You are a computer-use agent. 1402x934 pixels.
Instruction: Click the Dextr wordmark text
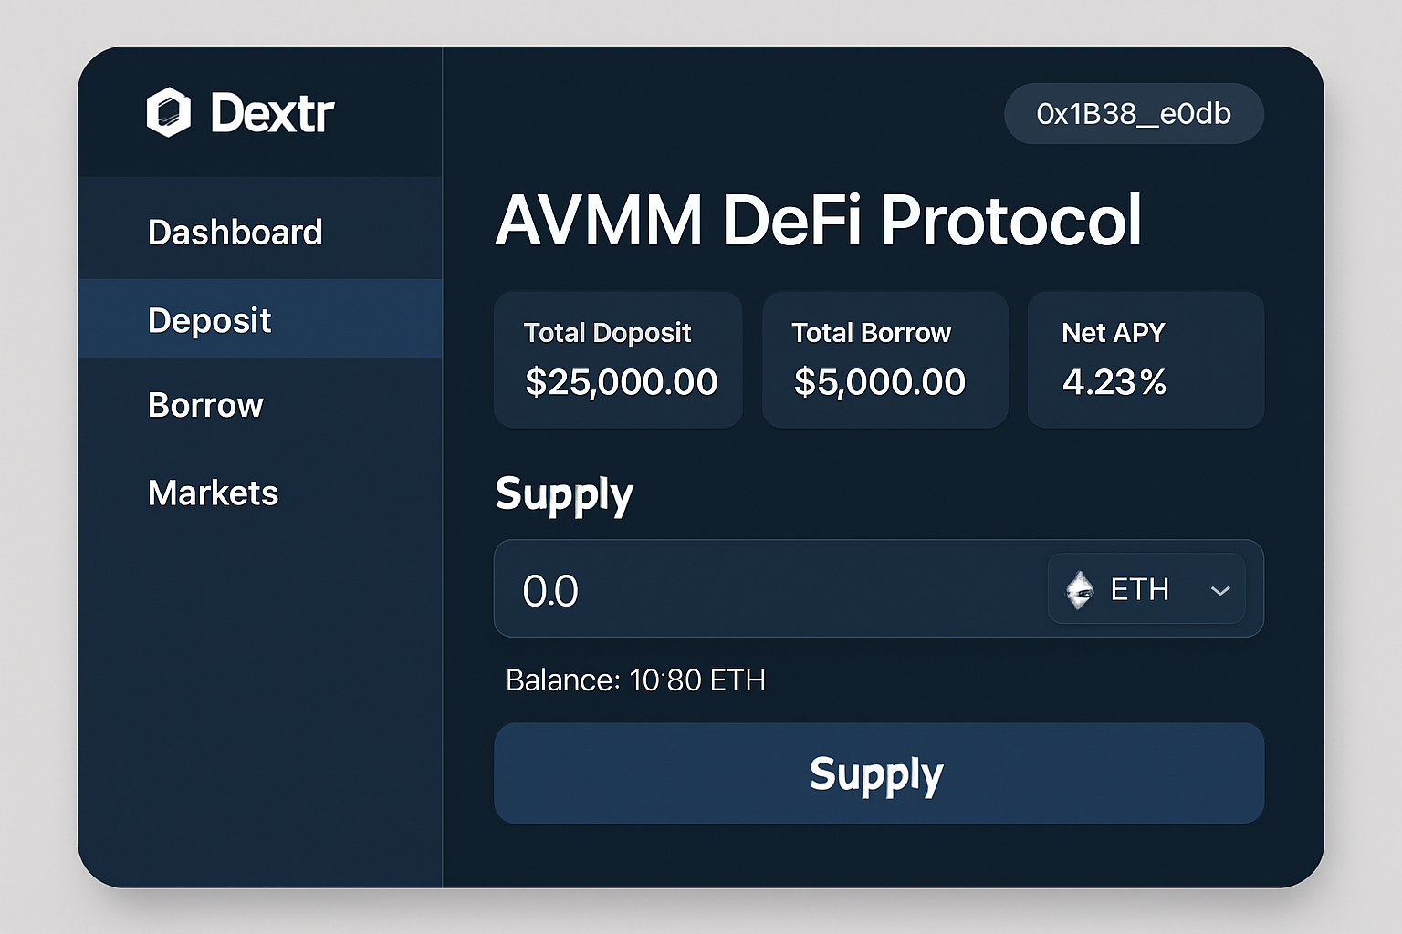[273, 112]
